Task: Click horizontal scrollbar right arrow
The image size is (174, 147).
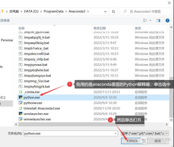Action: coord(167,124)
